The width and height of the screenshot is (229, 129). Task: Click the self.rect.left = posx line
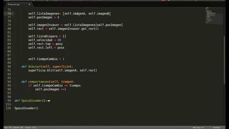[46, 48]
